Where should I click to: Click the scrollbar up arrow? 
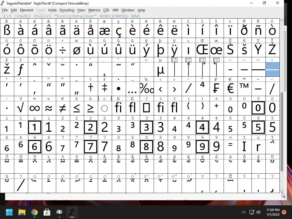pos(282,20)
